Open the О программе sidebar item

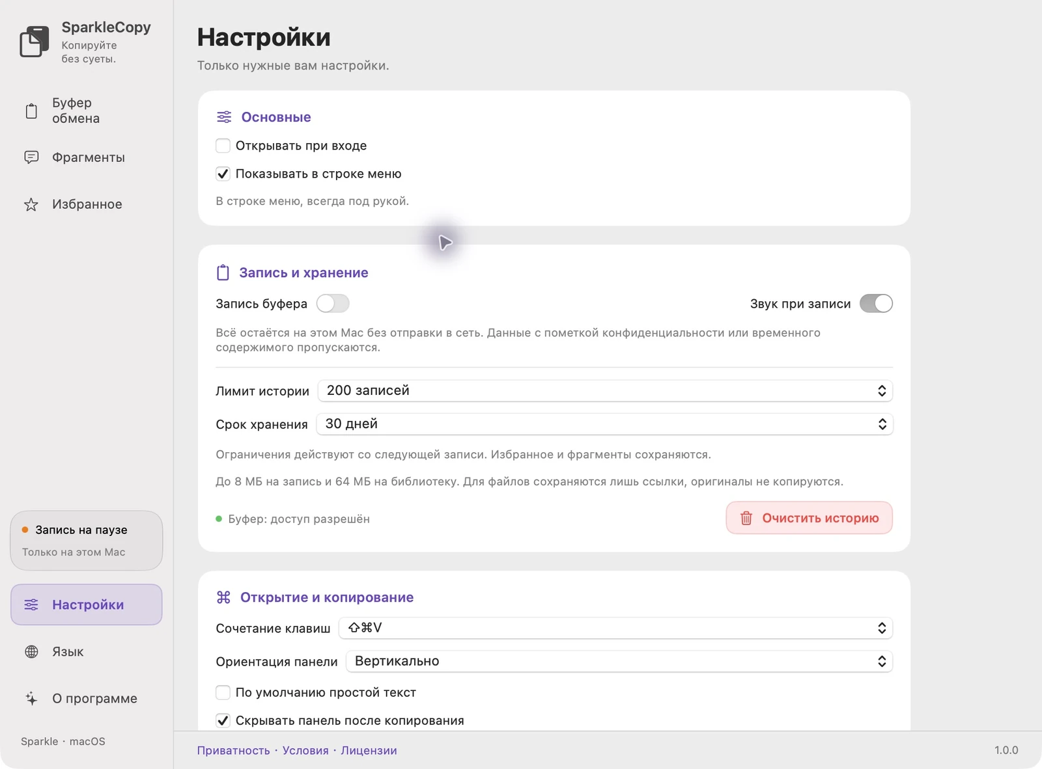[86, 699]
